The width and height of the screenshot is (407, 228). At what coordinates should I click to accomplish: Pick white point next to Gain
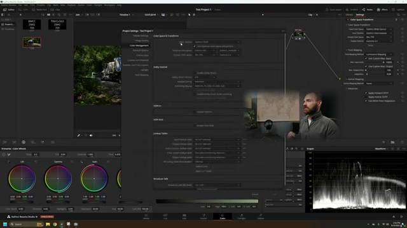[81, 162]
